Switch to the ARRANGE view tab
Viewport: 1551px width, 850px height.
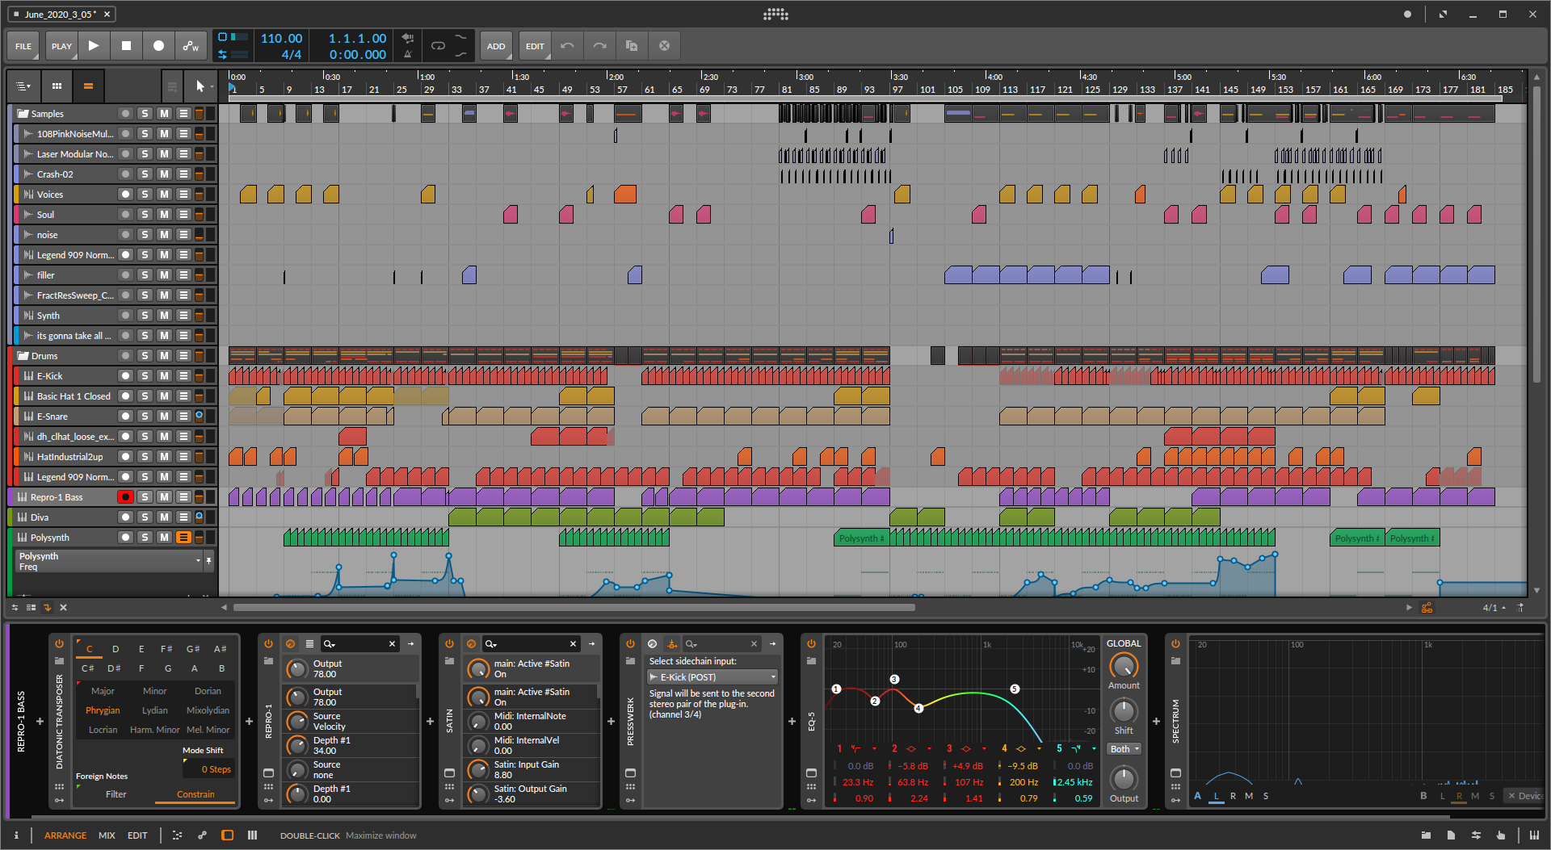tap(65, 835)
